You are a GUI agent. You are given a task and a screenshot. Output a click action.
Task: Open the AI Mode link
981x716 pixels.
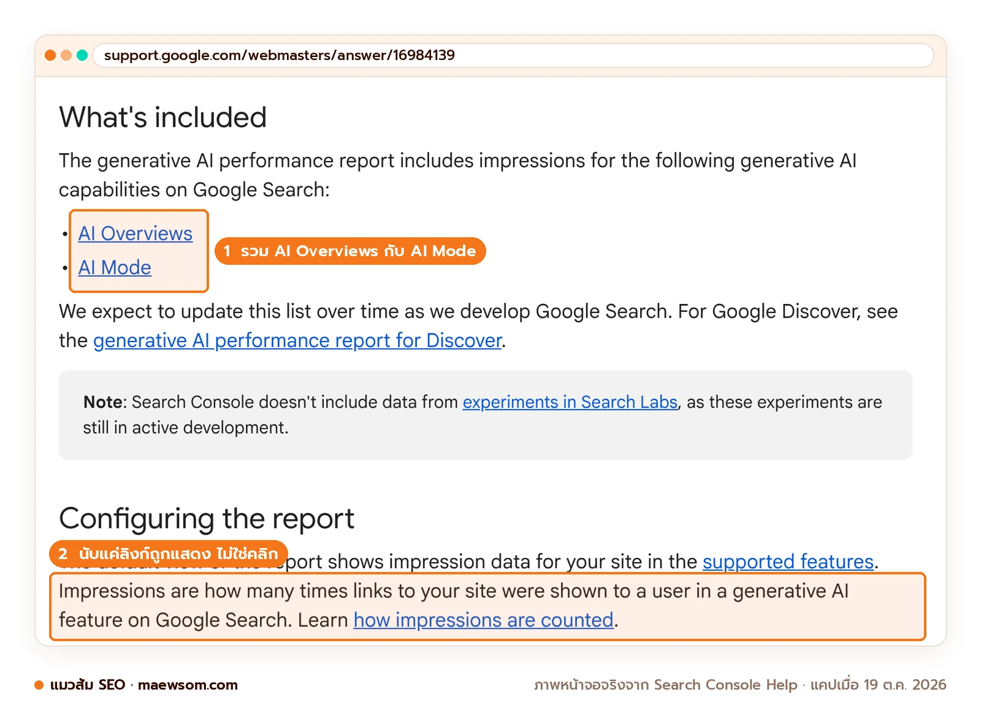click(115, 268)
